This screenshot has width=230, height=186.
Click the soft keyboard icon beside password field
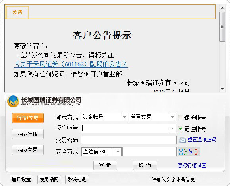[182, 140]
